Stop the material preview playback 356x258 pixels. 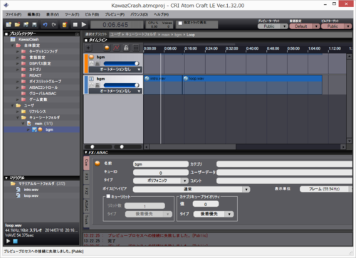[15, 241]
